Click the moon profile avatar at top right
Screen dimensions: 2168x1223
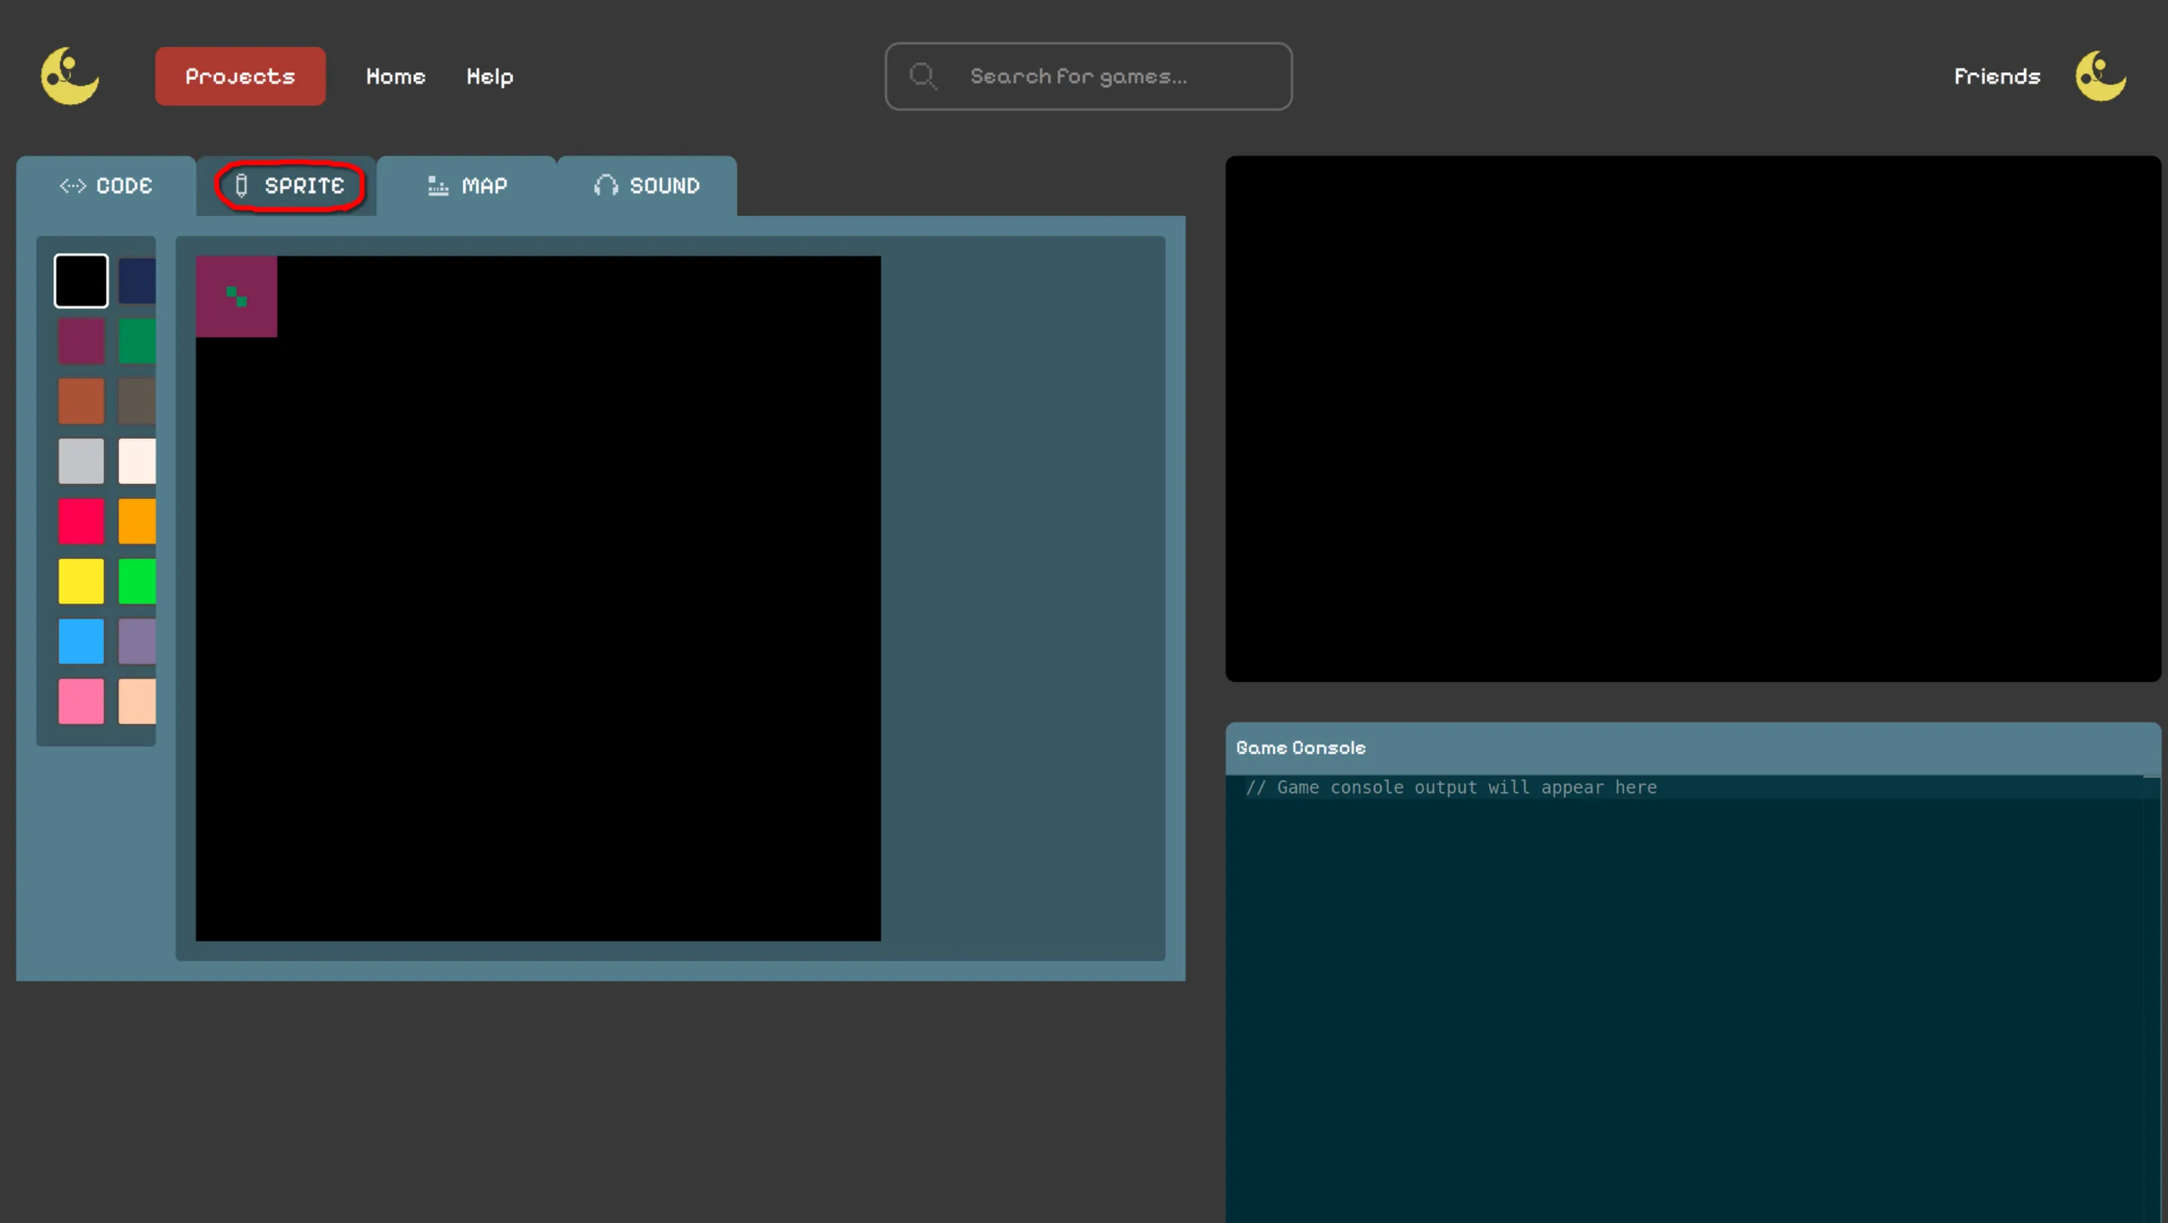tap(2101, 76)
